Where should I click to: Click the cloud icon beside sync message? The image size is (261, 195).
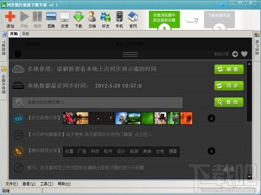[x=18, y=69]
